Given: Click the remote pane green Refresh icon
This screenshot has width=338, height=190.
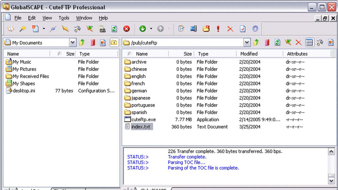Looking at the screenshot, I should click(277, 43).
